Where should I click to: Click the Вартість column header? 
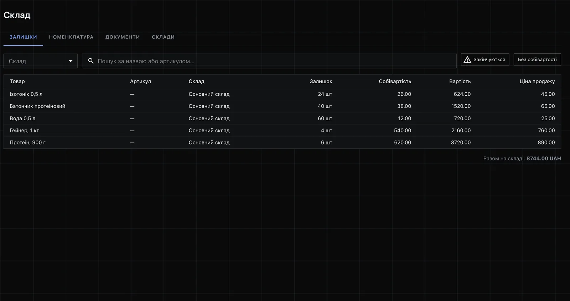tap(460, 81)
